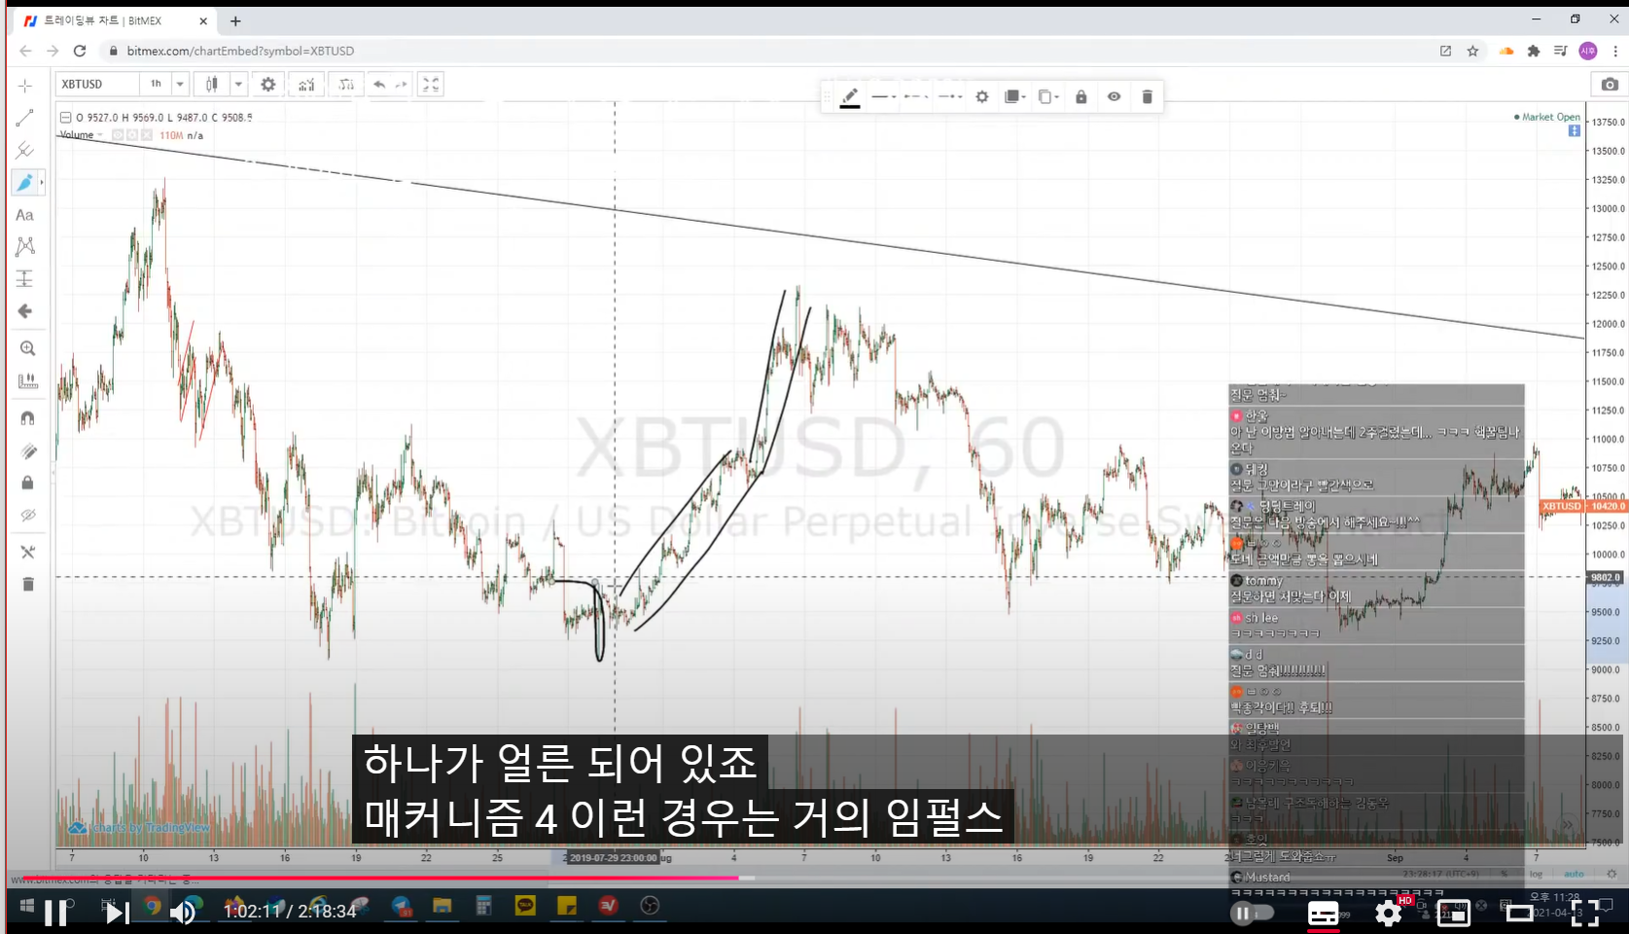
Task: Mute the video volume speaker
Action: point(183,913)
